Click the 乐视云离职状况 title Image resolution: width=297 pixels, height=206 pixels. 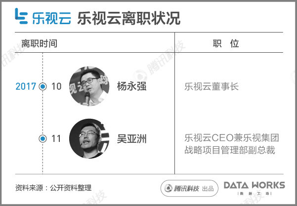[128, 17]
